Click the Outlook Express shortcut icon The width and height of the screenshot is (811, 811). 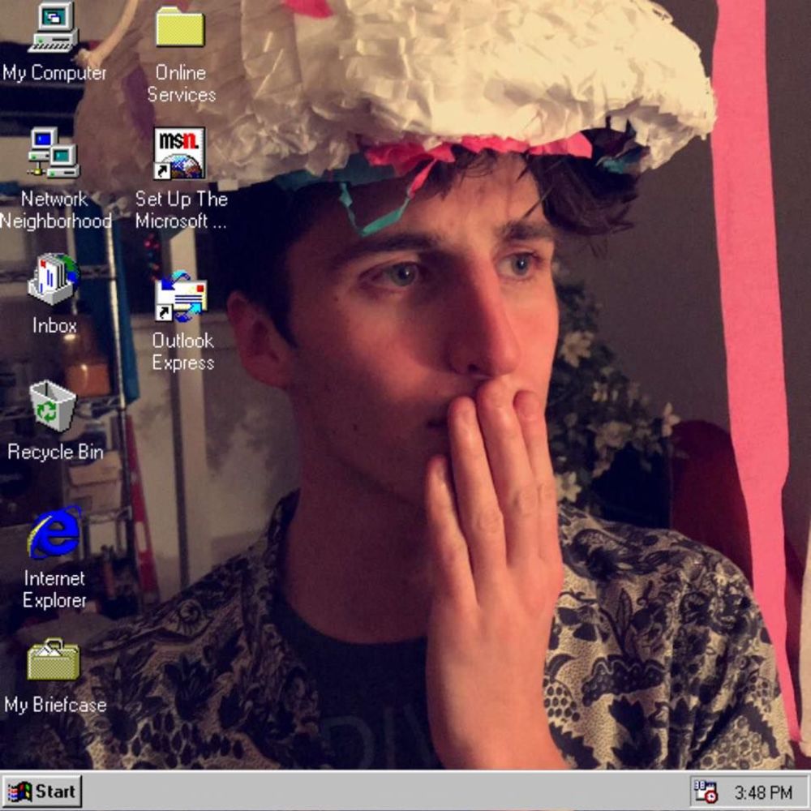tap(180, 297)
